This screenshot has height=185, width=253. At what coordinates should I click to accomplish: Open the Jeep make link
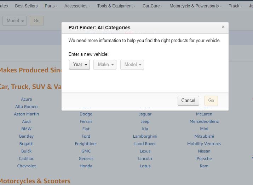point(145,121)
